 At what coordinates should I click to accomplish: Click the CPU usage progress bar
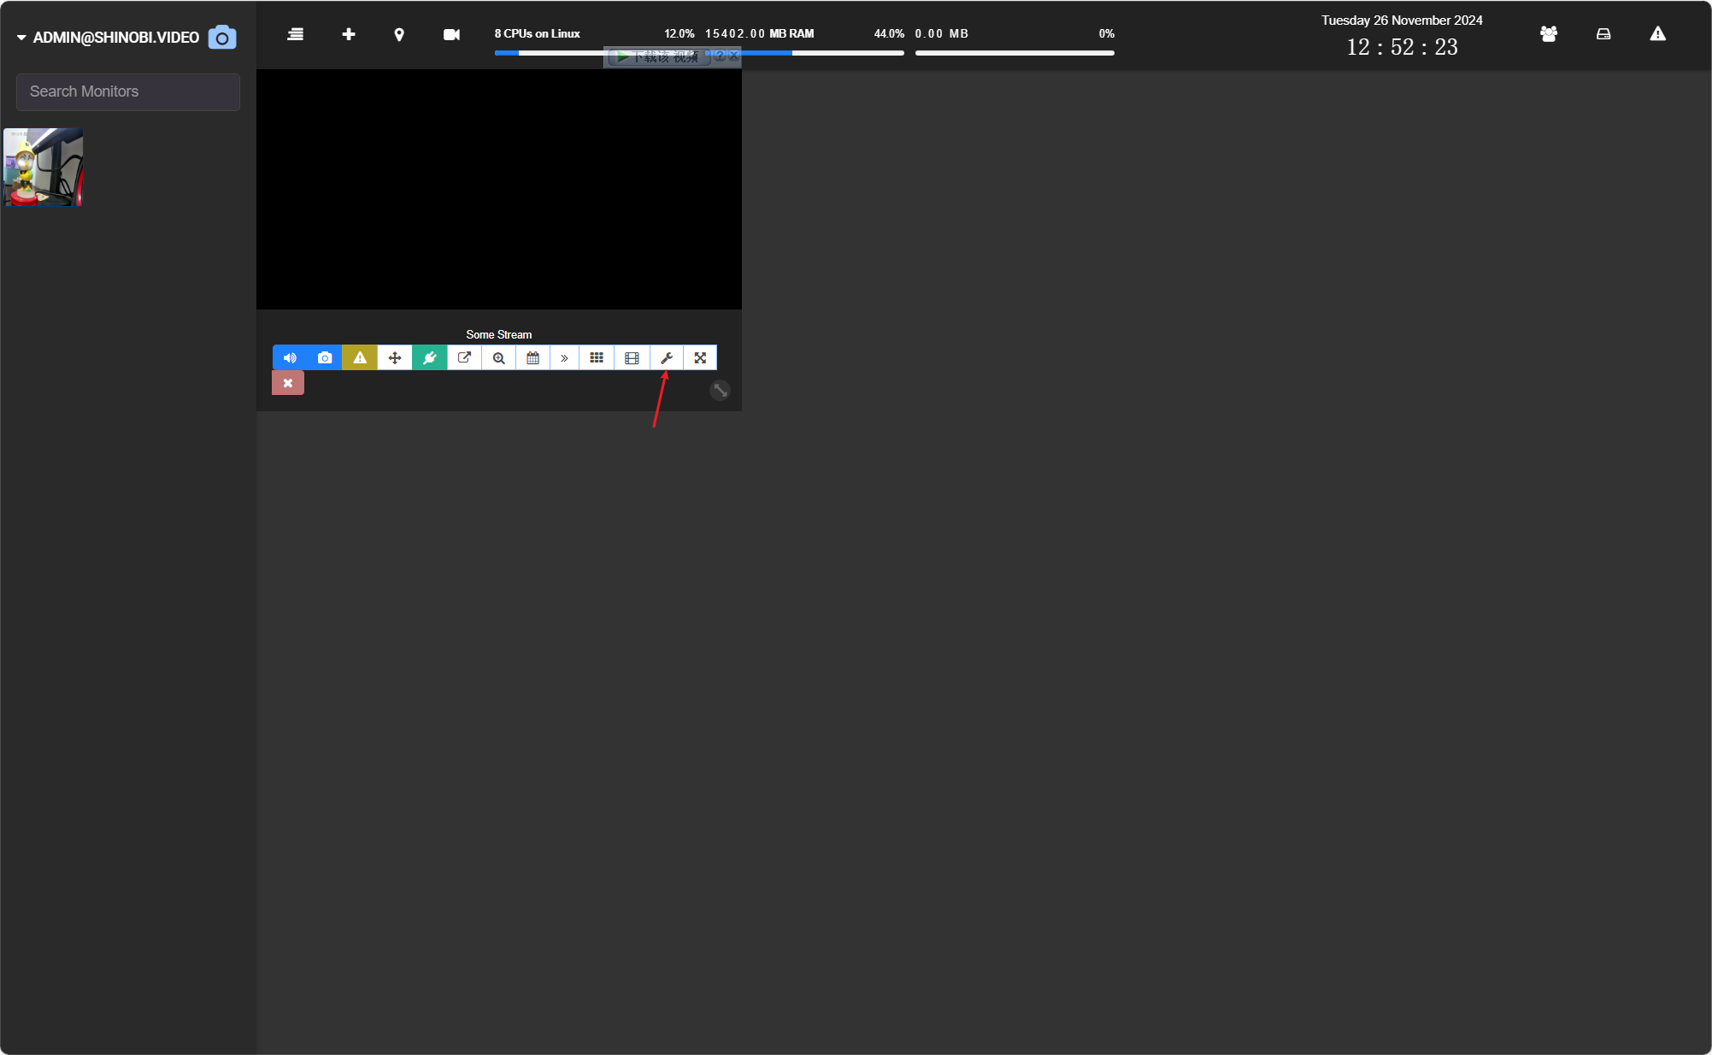click(x=595, y=53)
